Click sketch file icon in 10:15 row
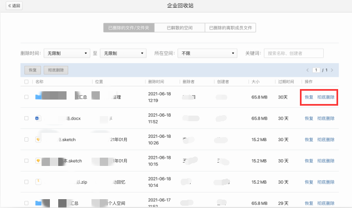Image resolution: width=352 pixels, height=208 pixels. point(38,161)
